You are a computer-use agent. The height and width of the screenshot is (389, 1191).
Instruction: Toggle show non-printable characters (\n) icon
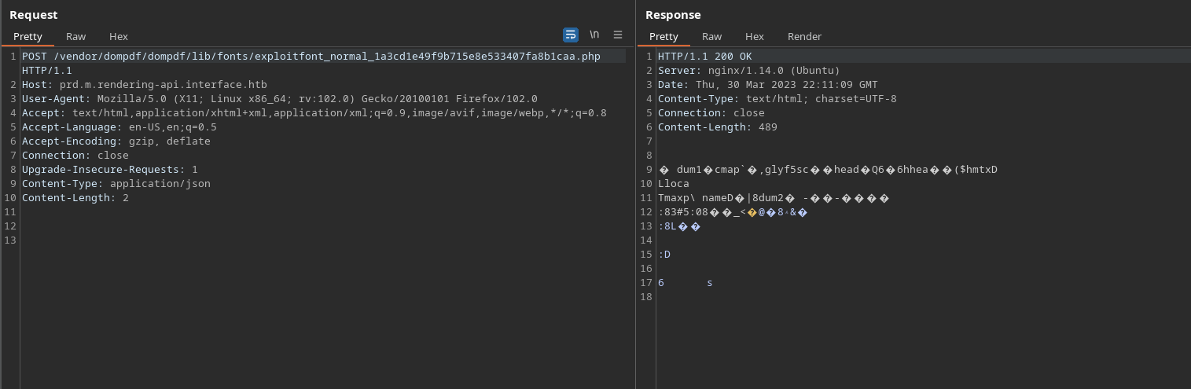coord(594,35)
